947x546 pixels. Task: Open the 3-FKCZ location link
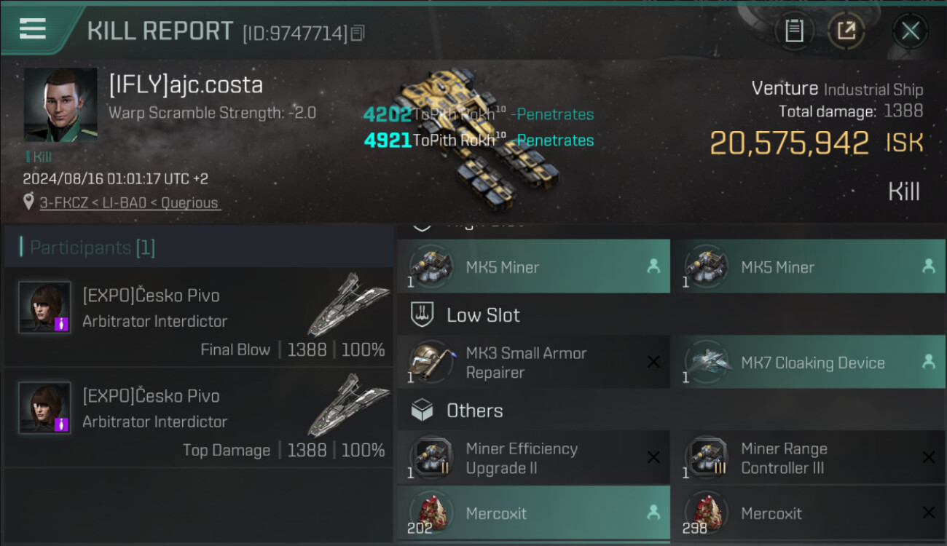click(x=129, y=203)
